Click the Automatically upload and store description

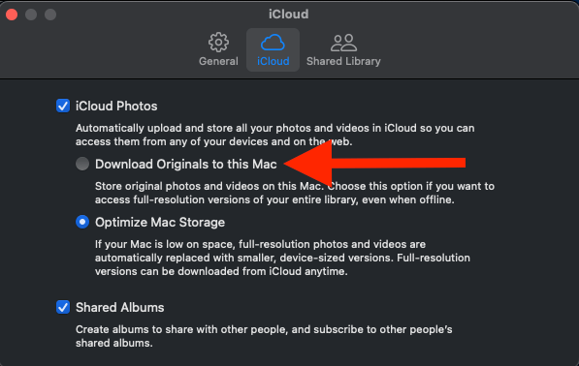tap(274, 135)
